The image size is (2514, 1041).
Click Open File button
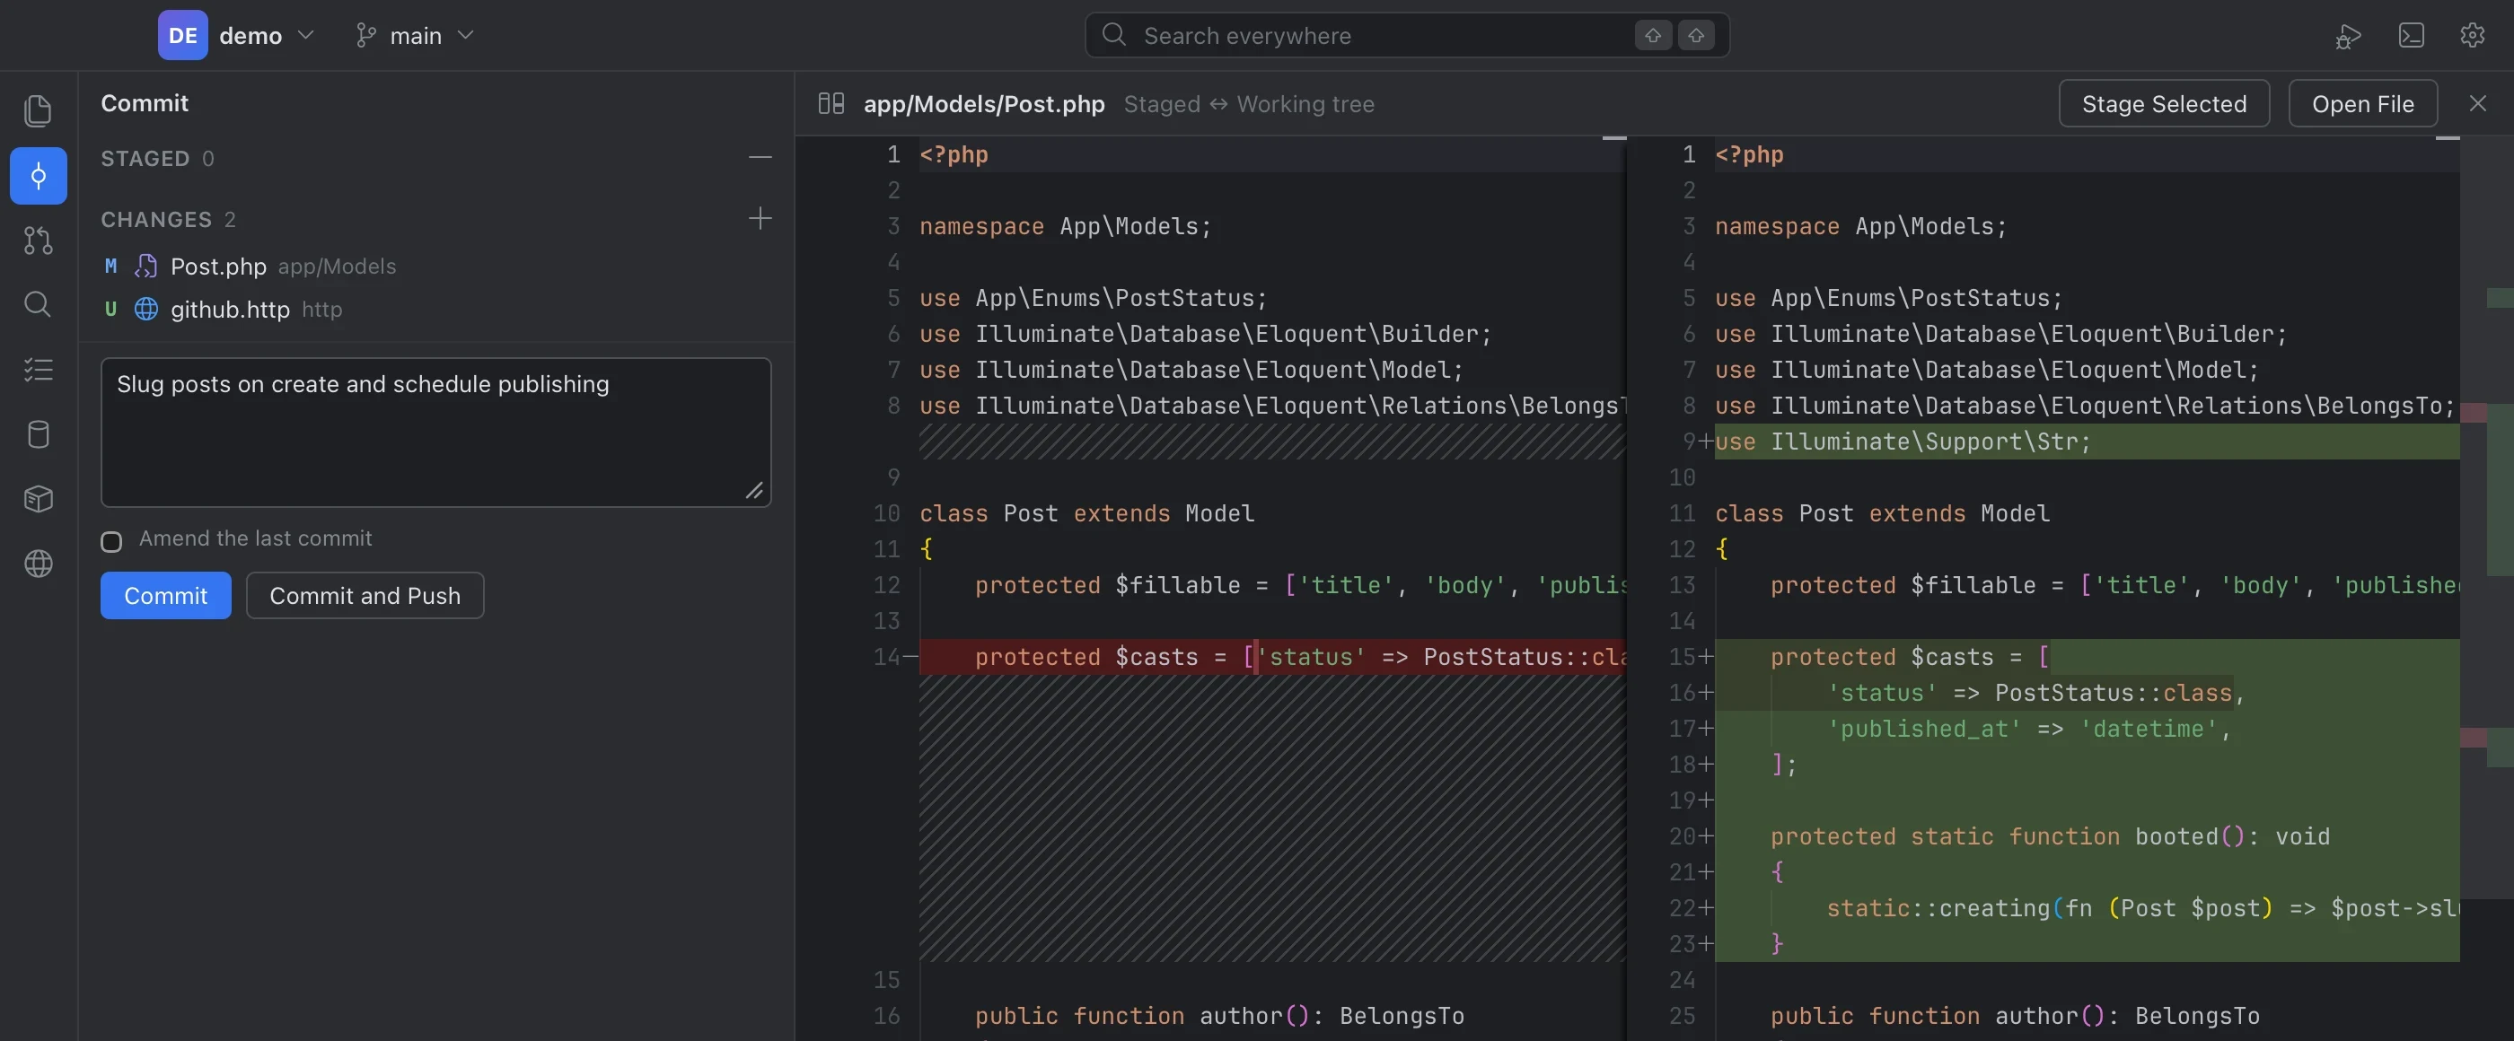click(2363, 103)
